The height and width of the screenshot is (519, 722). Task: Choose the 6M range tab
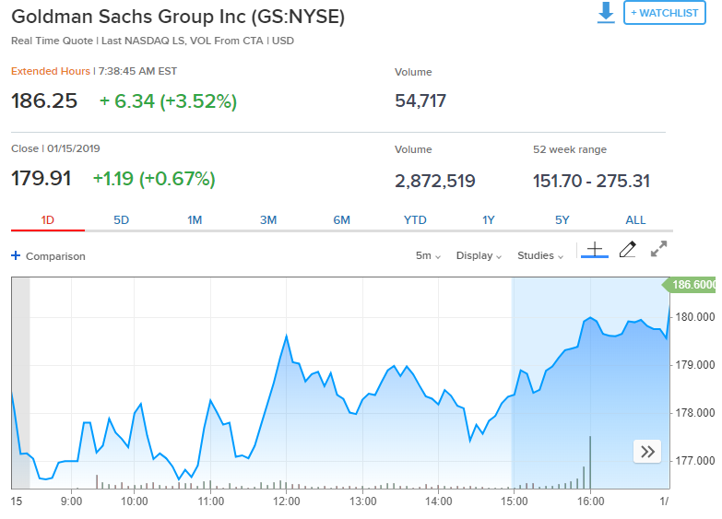pos(342,219)
